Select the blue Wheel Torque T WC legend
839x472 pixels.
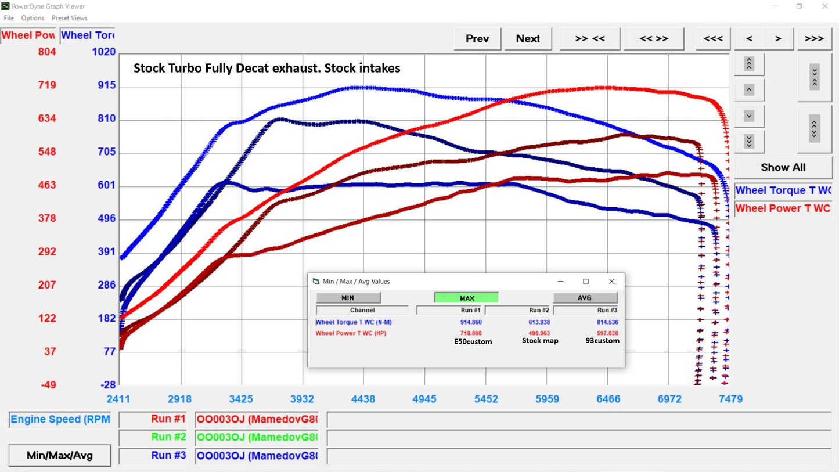point(783,190)
